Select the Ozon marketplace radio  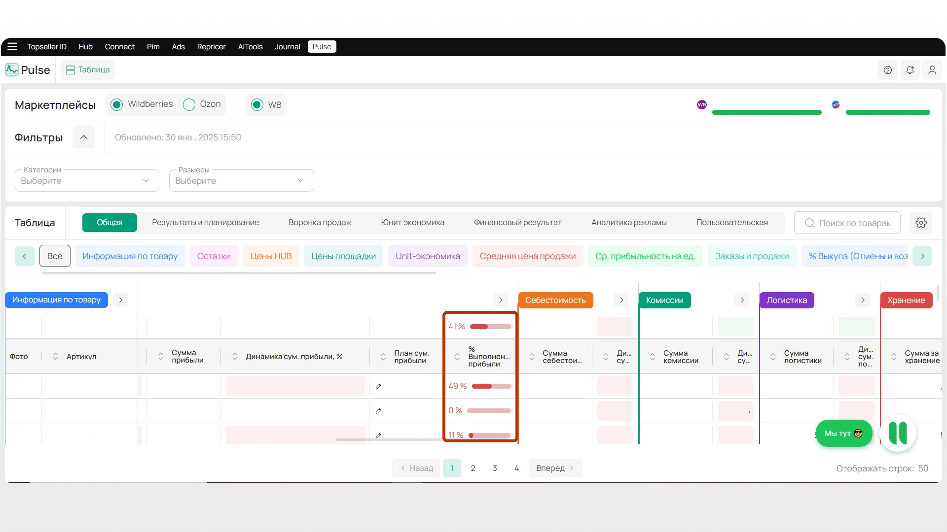pos(189,104)
